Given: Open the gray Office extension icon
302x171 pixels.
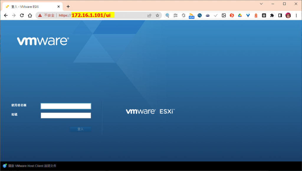Looking at the screenshot, I should (183, 15).
